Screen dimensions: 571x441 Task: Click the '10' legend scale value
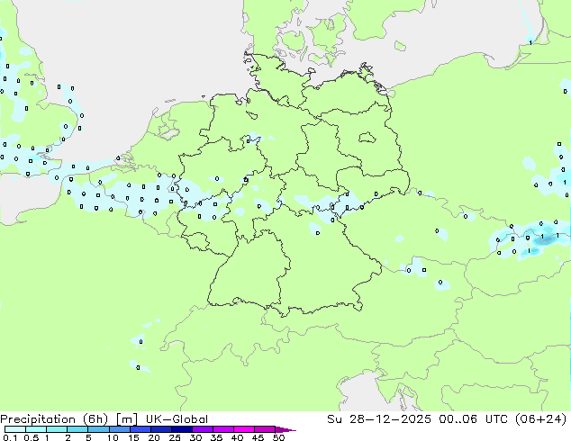(x=113, y=437)
